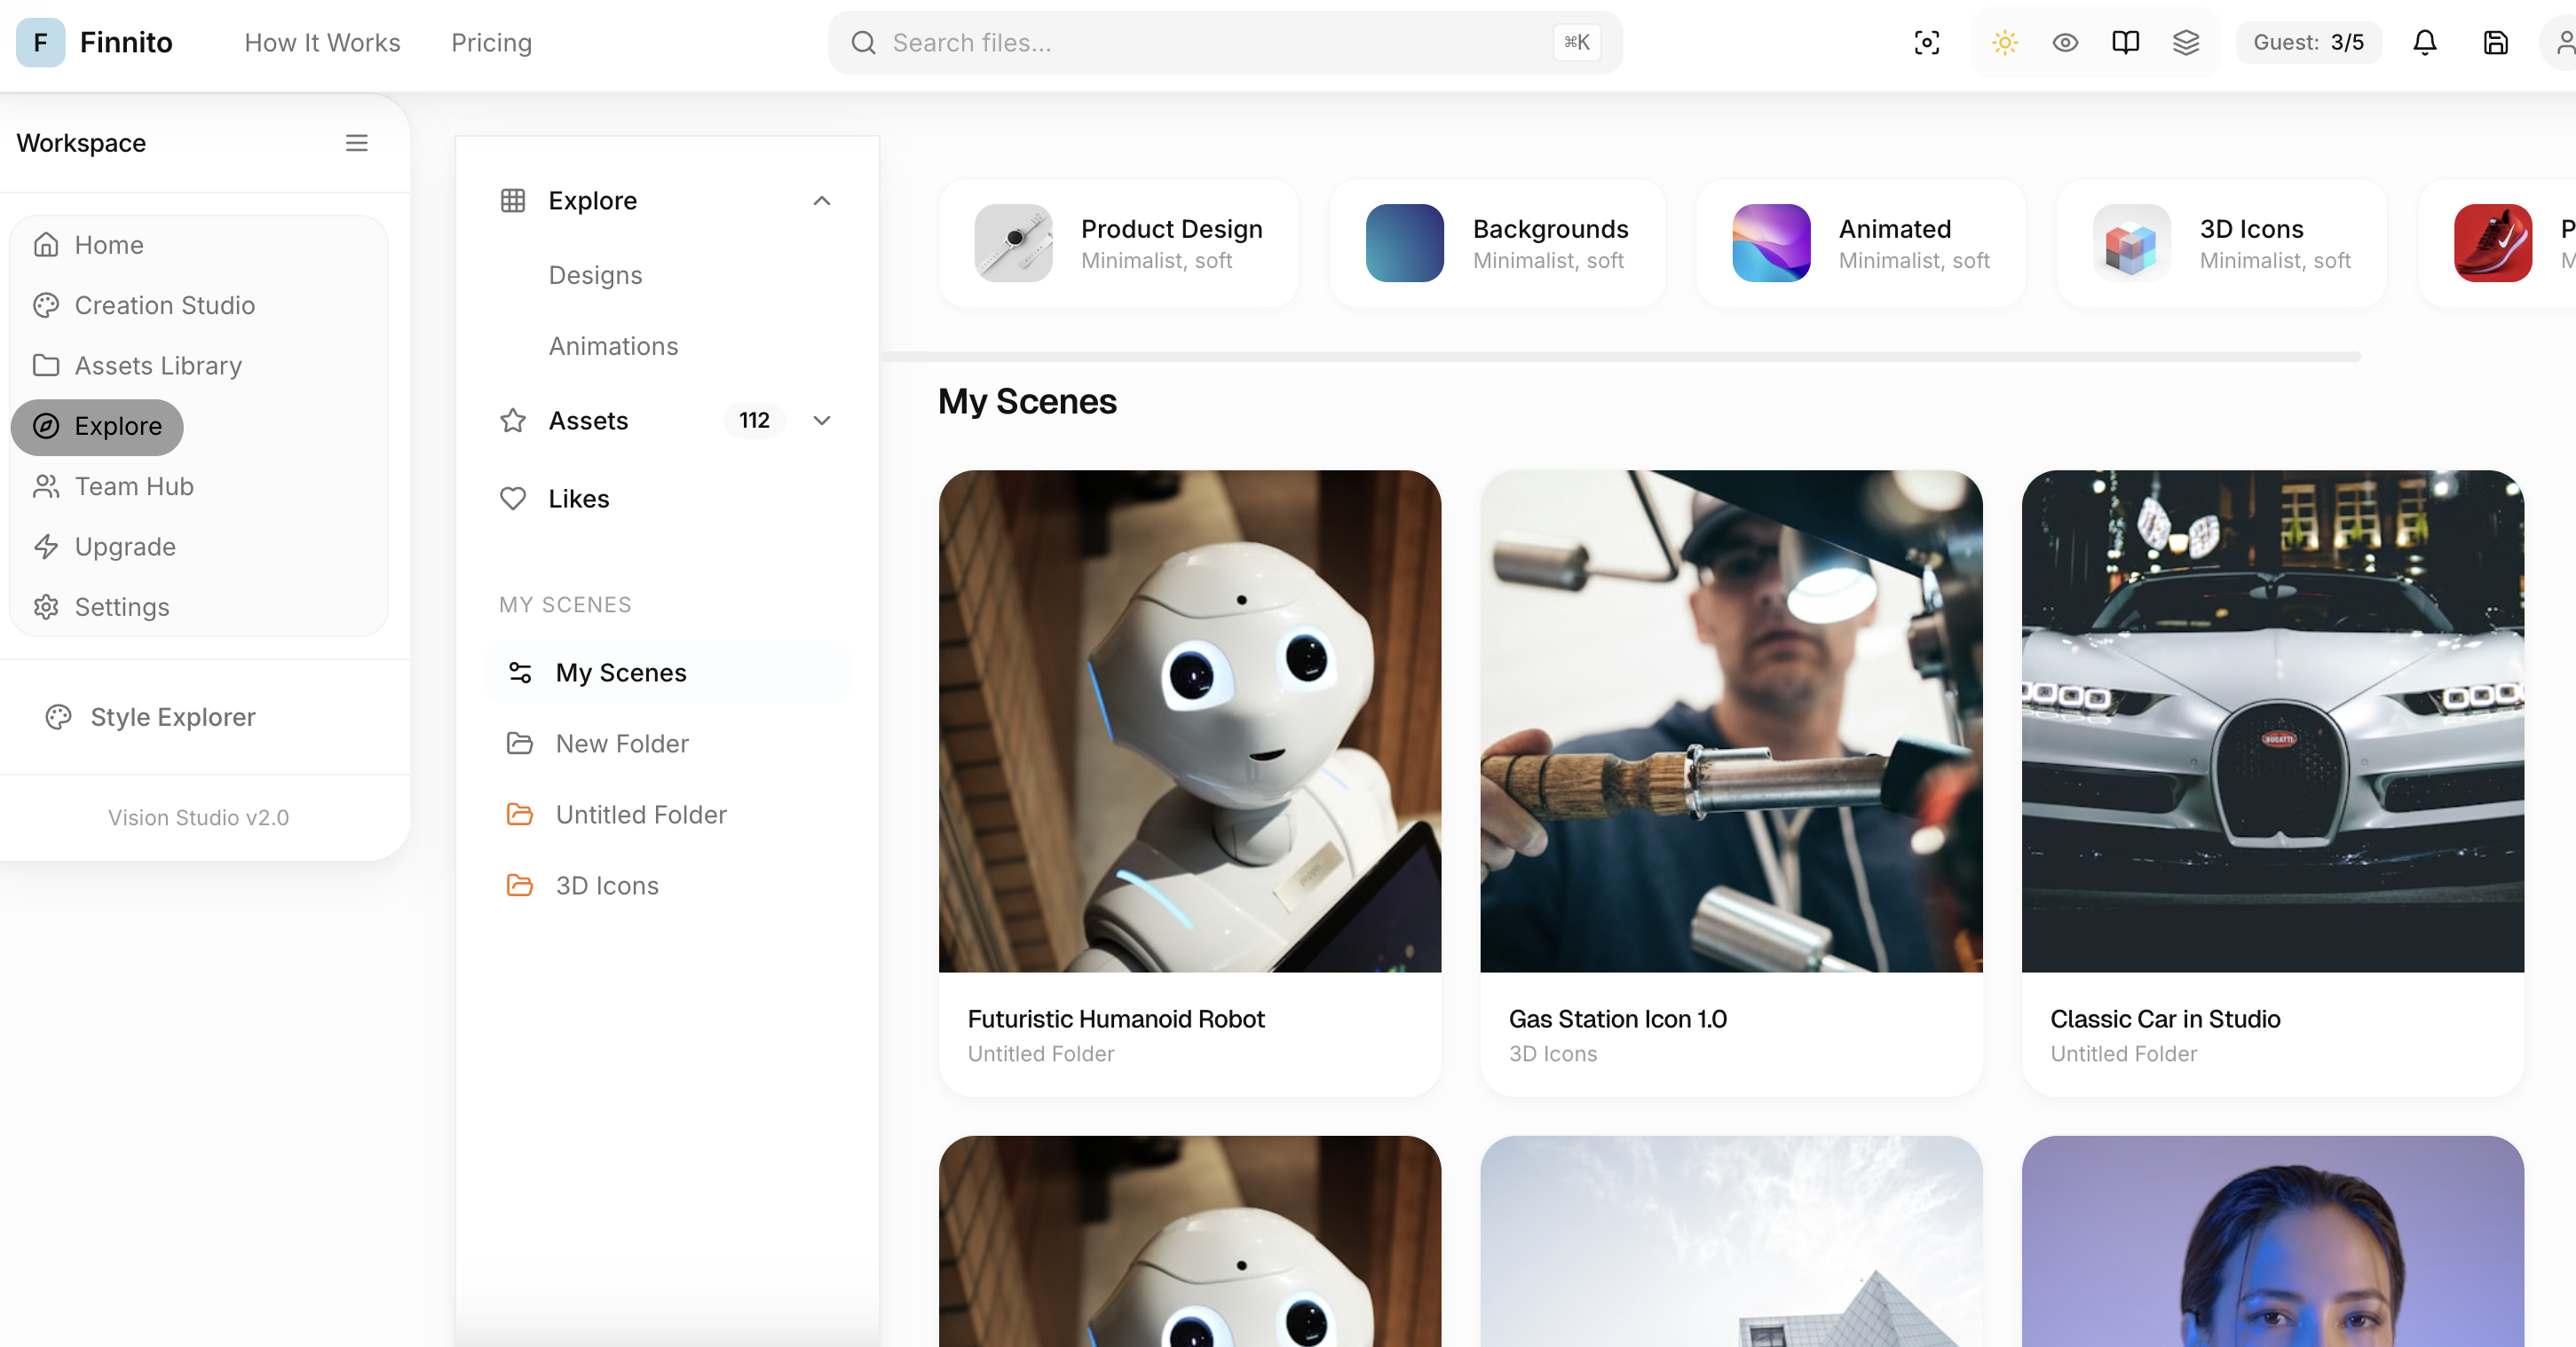Open Team Hub from the sidebar
Viewport: 2576px width, 1347px height.
pyautogui.click(x=134, y=486)
